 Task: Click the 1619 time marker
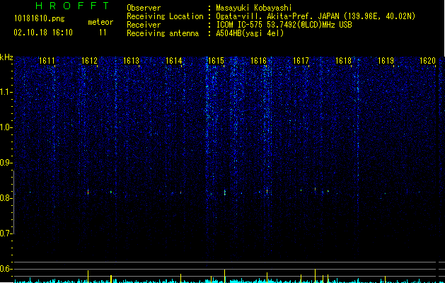point(386,61)
